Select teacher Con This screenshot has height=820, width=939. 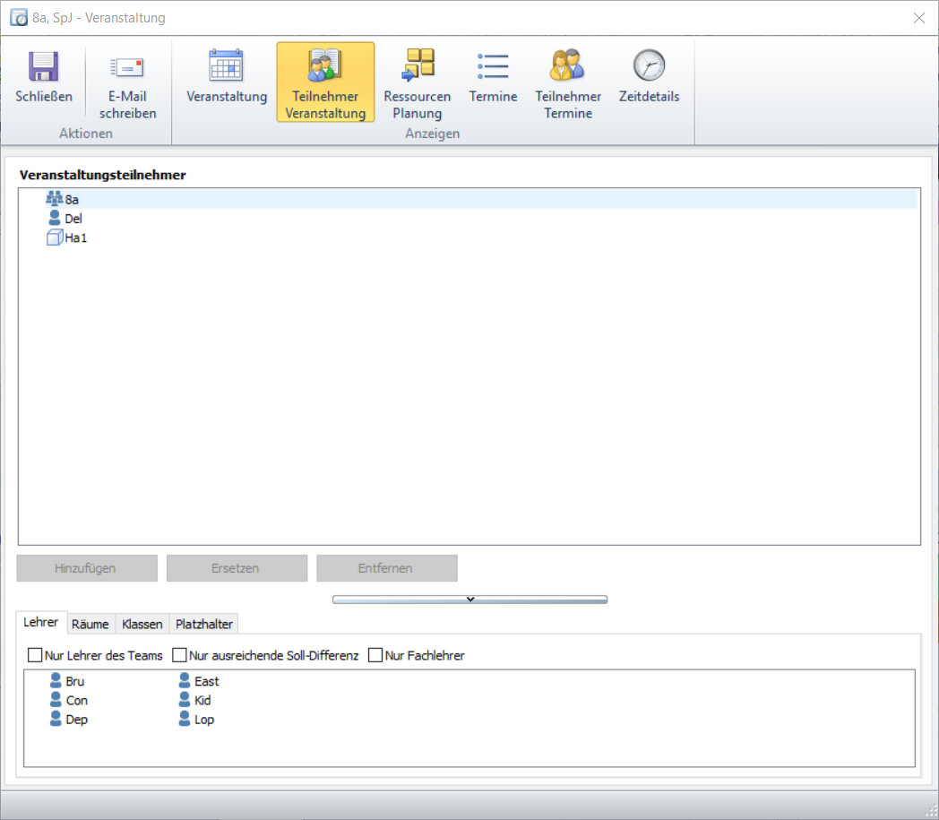click(69, 700)
